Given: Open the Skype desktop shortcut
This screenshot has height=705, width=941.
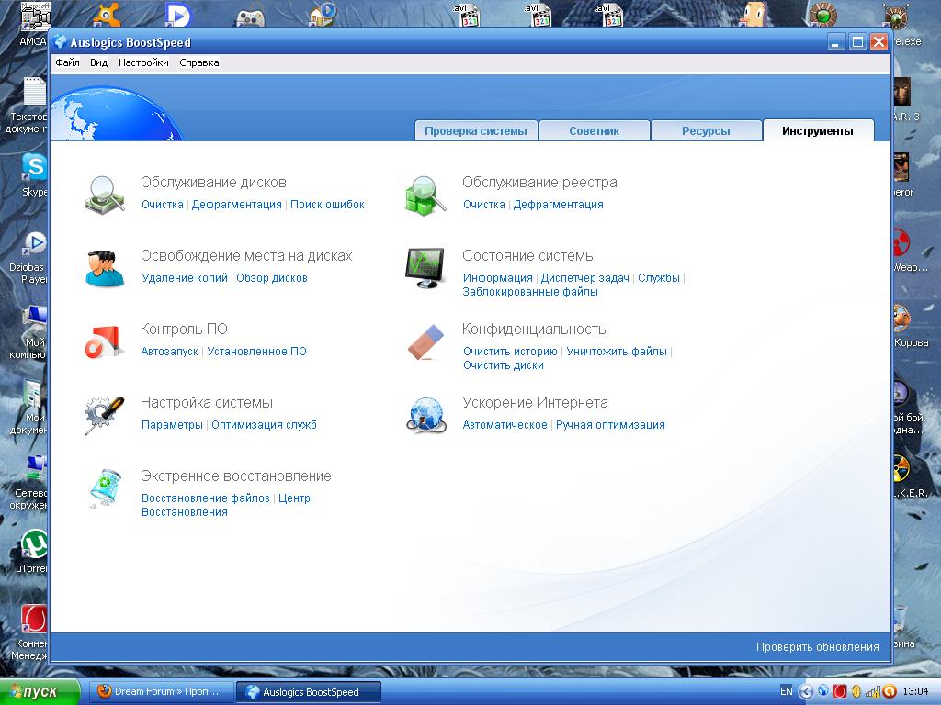Looking at the screenshot, I should [34, 173].
